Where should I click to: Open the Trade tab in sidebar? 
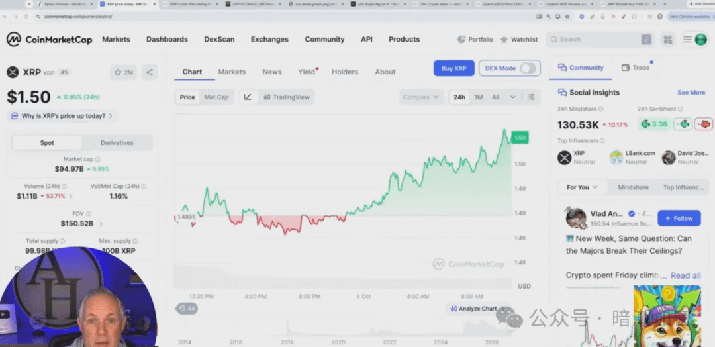tap(635, 68)
